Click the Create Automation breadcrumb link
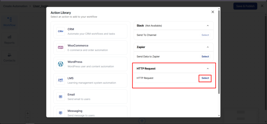 (15, 6)
